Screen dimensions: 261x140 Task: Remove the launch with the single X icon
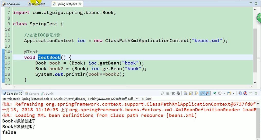pos(173,93)
